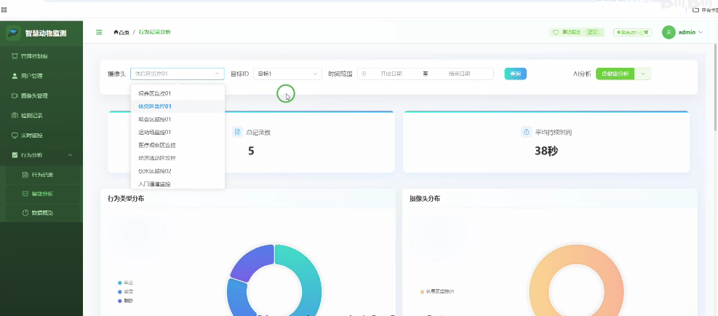Viewport: 718px width, 316px height.
Task: Click the 摄像头分布 chart title
Action: pyautogui.click(x=425, y=199)
